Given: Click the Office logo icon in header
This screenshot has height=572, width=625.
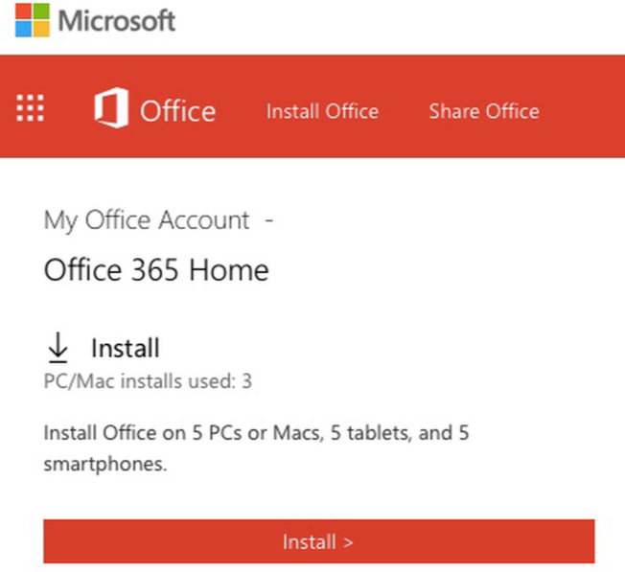Looking at the screenshot, I should pos(110,110).
